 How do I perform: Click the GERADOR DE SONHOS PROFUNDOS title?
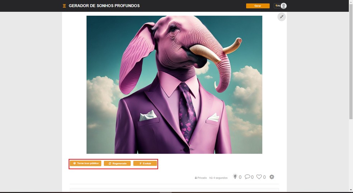[104, 6]
